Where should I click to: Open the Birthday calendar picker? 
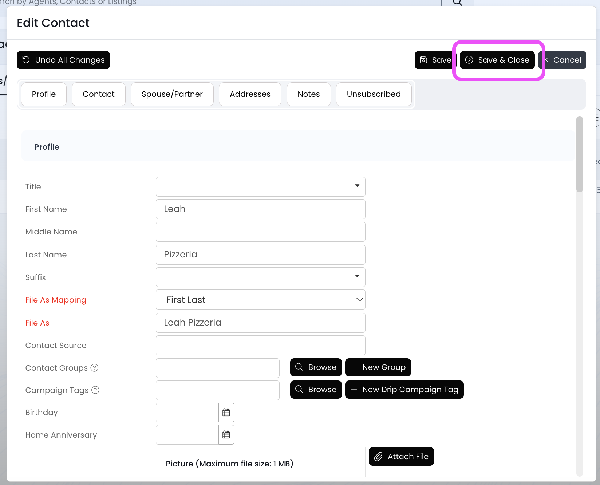[226, 413]
